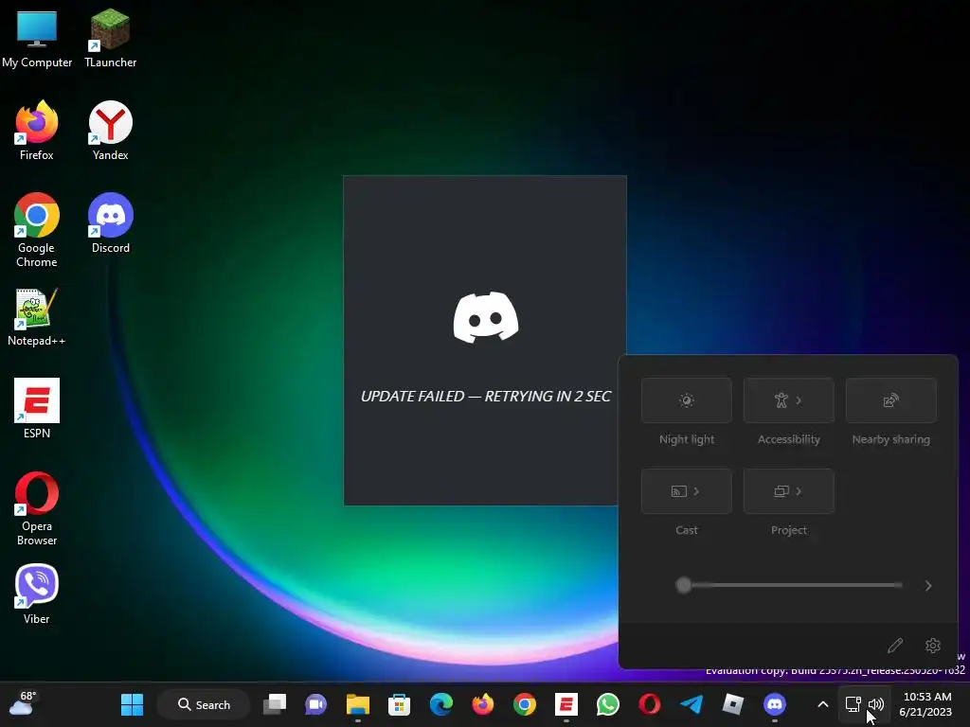Click the taskbar Search box
This screenshot has width=970, height=727.
205,704
